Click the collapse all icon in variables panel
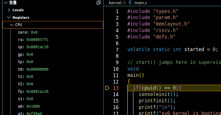The height and width of the screenshot is (115, 221). pyautogui.click(x=98, y=3)
